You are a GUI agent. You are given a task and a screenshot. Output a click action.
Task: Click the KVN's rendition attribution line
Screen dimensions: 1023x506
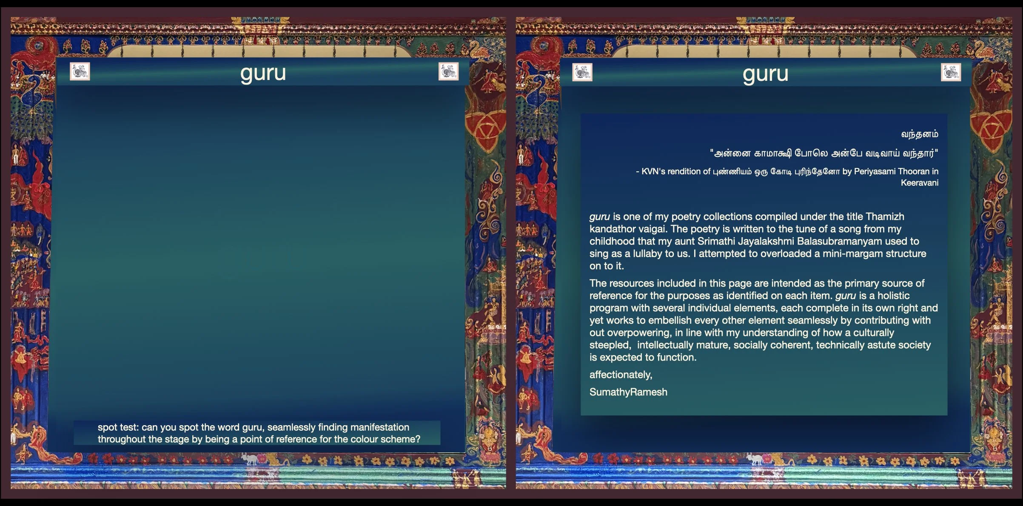pos(787,171)
